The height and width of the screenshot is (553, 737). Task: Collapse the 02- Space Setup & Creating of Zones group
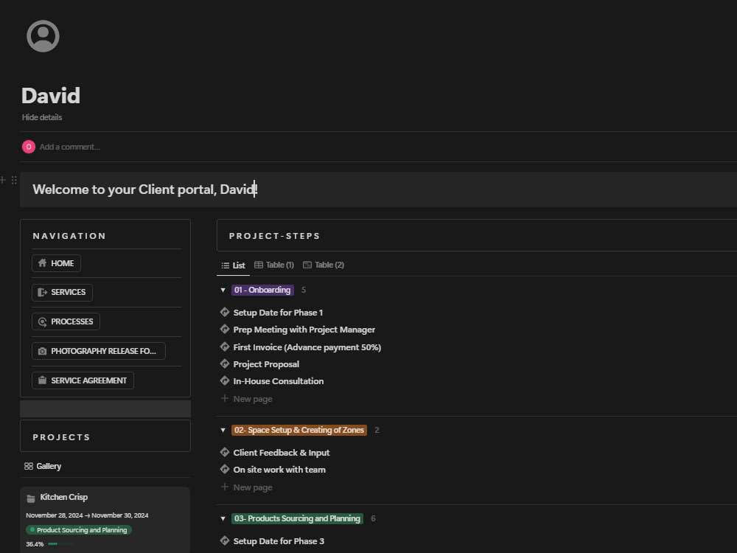[223, 431]
